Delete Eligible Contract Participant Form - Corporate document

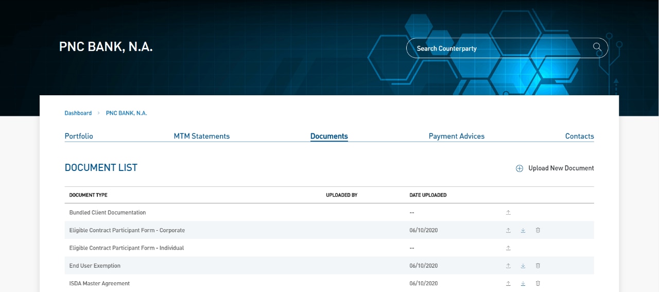tap(538, 230)
